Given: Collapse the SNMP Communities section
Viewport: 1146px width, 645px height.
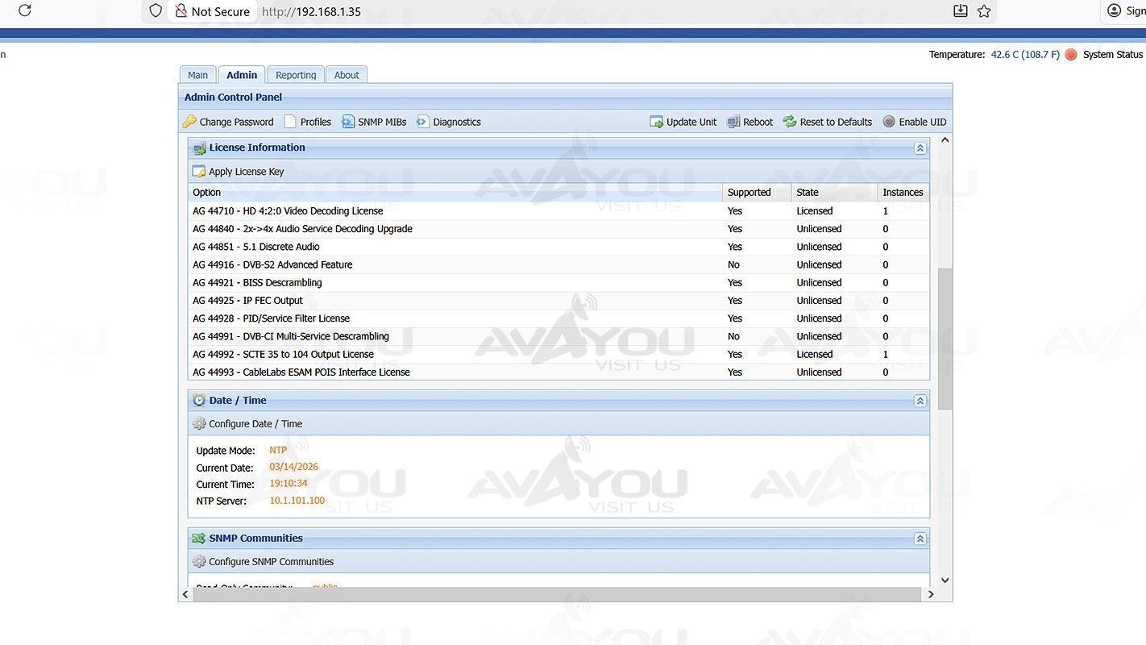Looking at the screenshot, I should tap(920, 539).
